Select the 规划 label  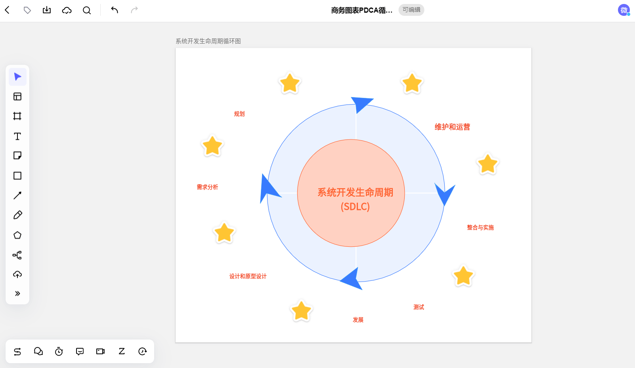(239, 114)
